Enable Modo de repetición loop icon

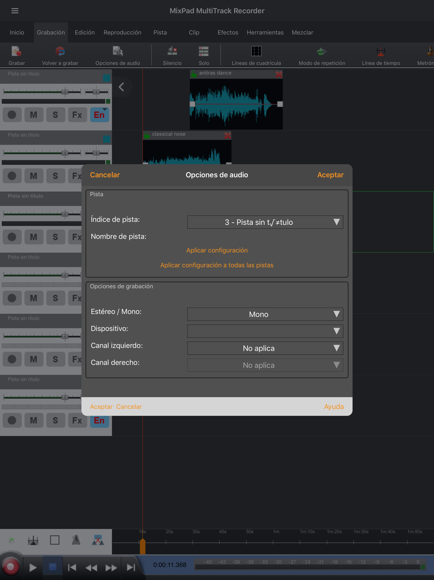322,52
